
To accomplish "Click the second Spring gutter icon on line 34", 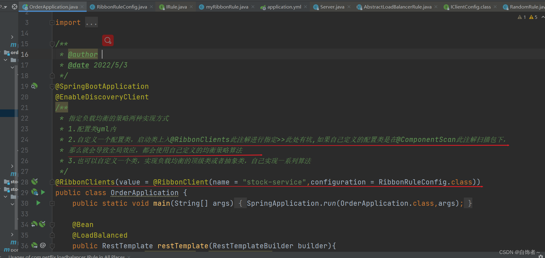I will click(x=42, y=224).
